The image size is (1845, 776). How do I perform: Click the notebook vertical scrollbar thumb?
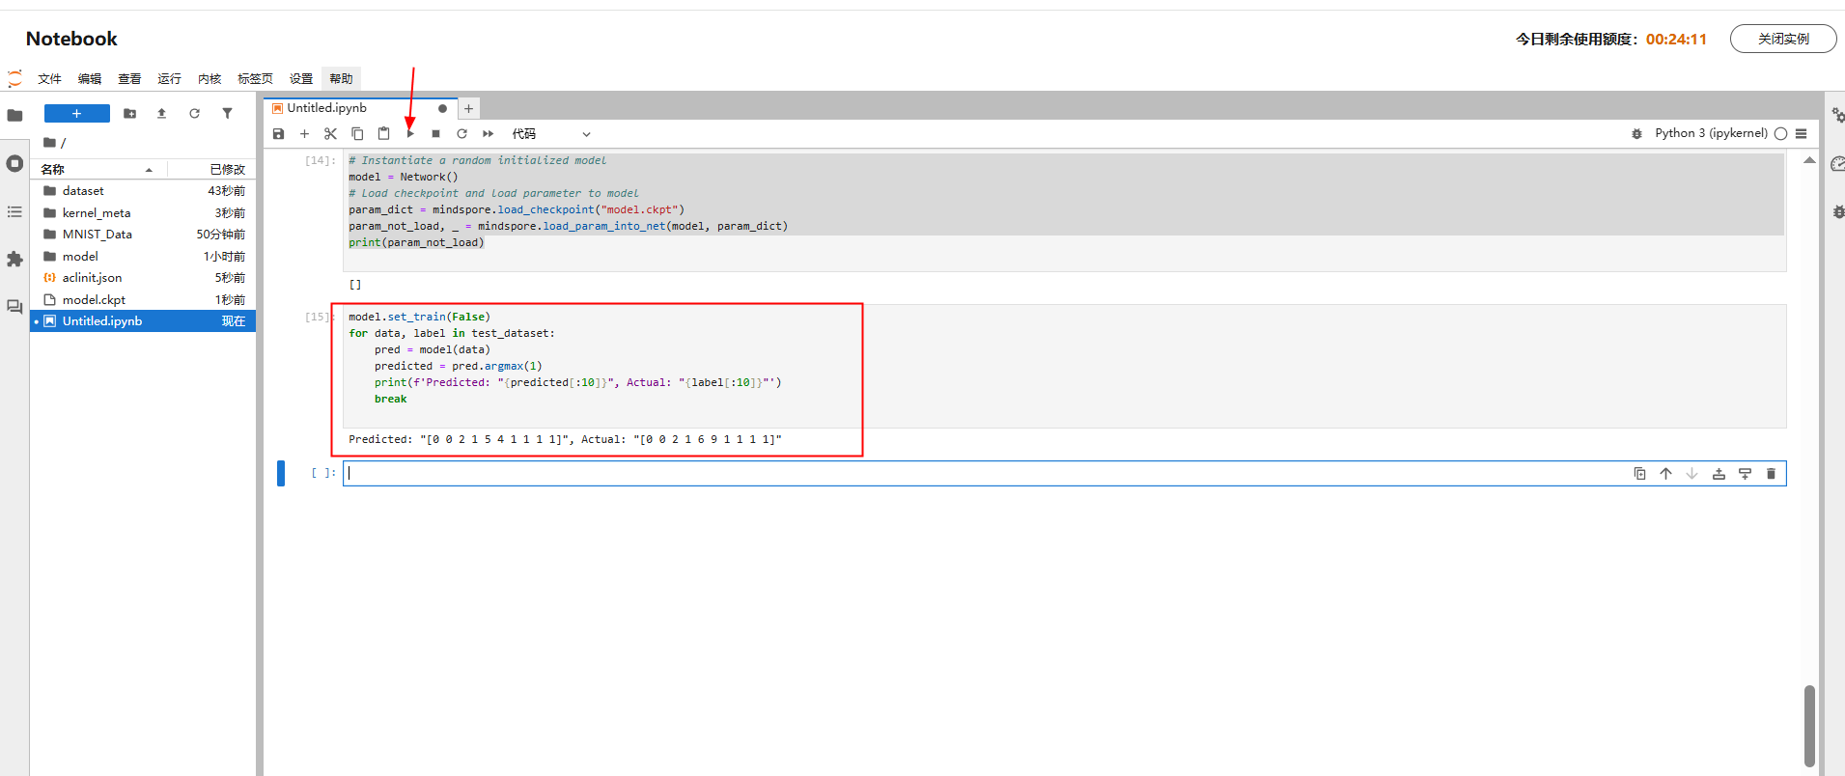coord(1809,726)
